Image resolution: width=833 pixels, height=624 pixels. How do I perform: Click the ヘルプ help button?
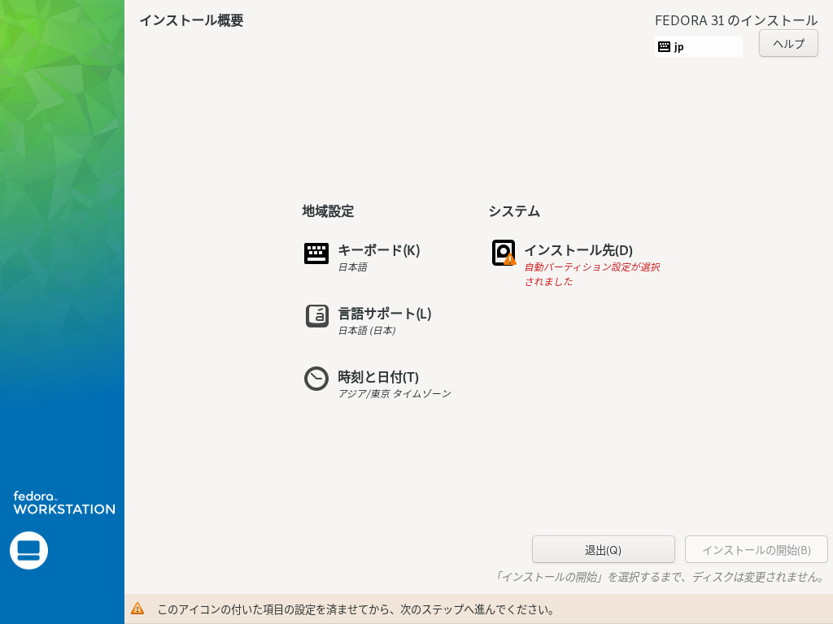tap(788, 44)
